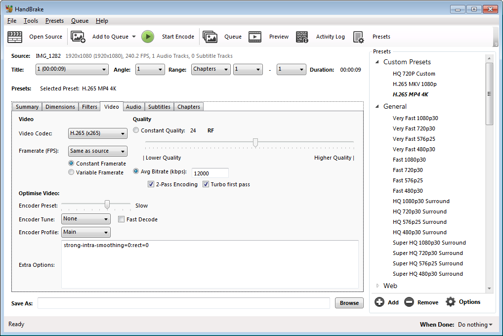
Task: Select the Very Fast 1080p30 preset
Action: [415, 118]
